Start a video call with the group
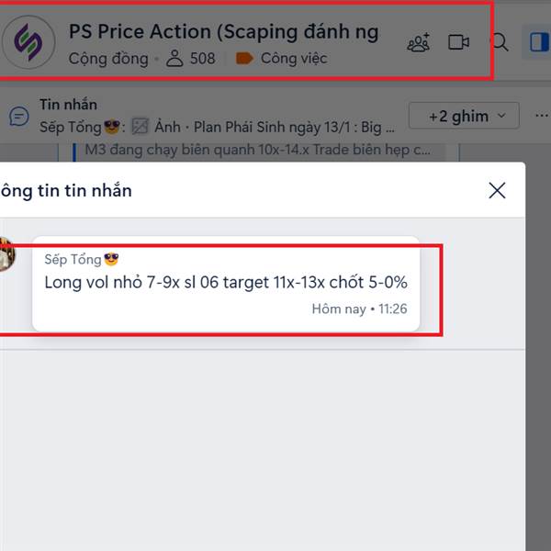 458,42
